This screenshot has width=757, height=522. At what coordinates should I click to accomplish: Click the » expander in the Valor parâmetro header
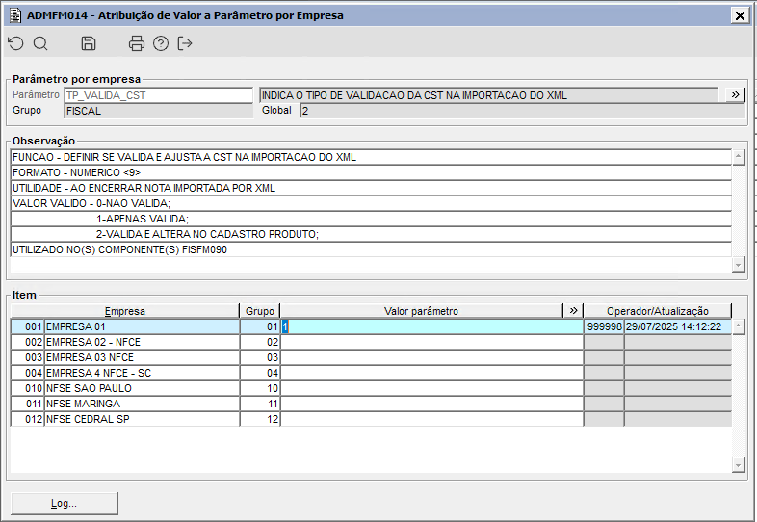pos(573,310)
